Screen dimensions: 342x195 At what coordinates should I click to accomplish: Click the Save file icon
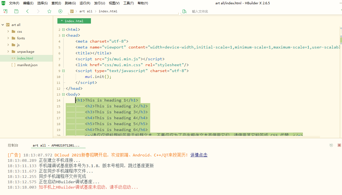click(16, 11)
